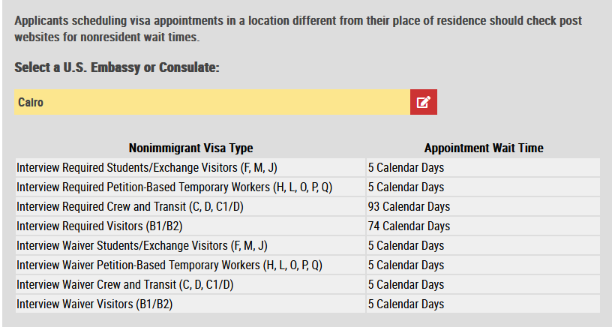Select the Cairo embassy input field
Viewport: 612px width, 327px height.
(212, 102)
